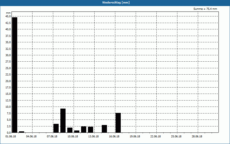Select the tallest bar for 01.06.18
This screenshot has height=144, width=230.
pyautogui.click(x=15, y=75)
